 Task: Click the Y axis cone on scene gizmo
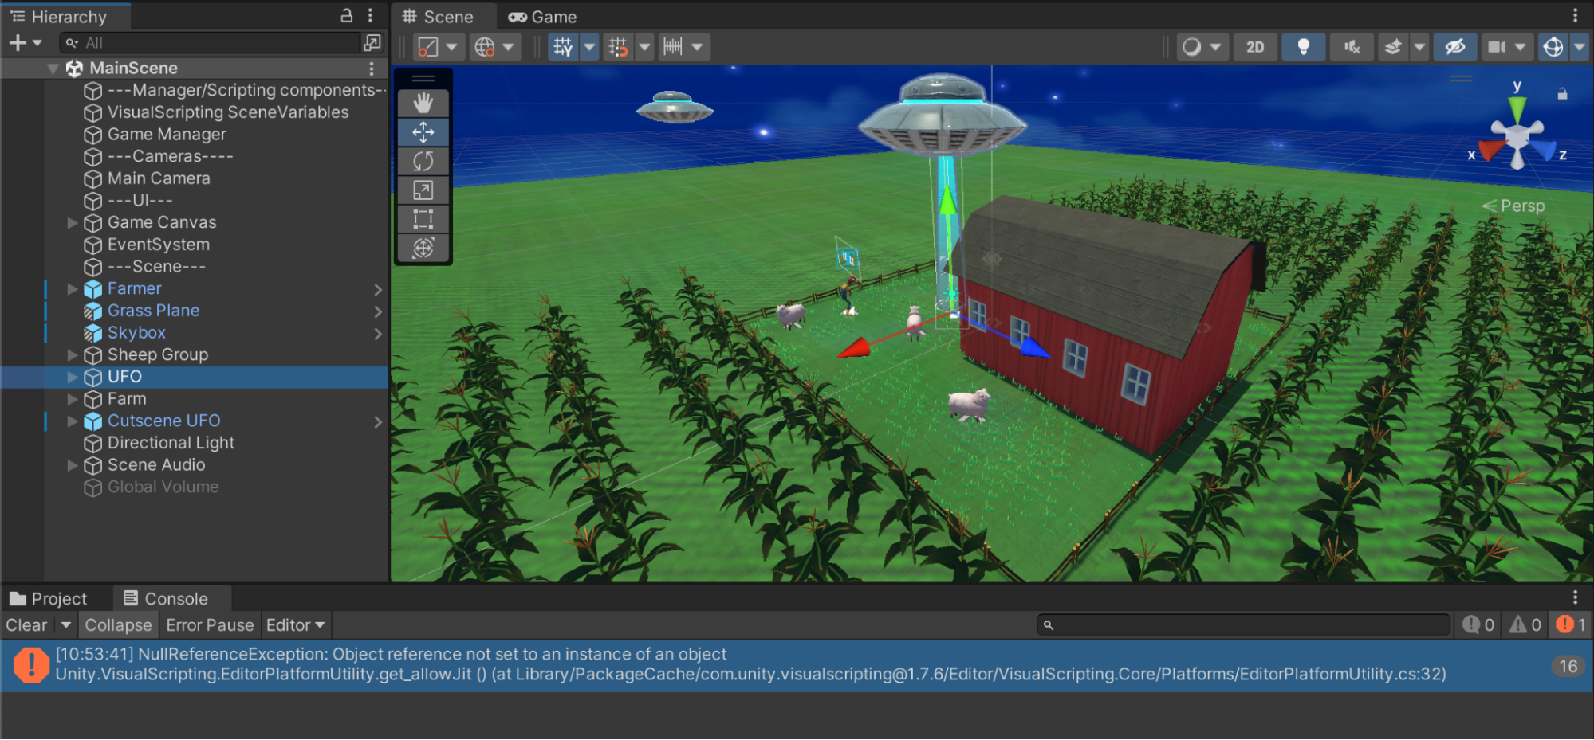coord(1517,107)
